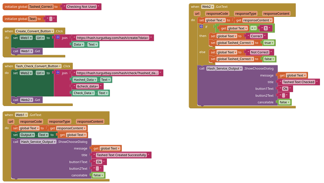Open the Data variable dropdown inside the join block
Image resolution: width=324 pixels, height=183 pixels.
pyautogui.click(x=79, y=44)
